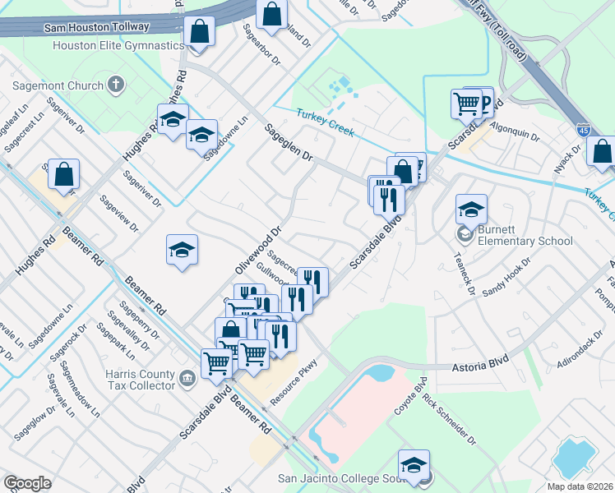The image size is (615, 493).
Task: Click the school marker west of Olivewood Dr
Action: (x=182, y=250)
